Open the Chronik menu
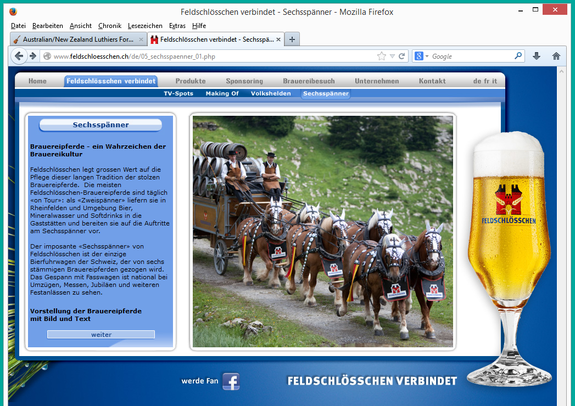 (110, 26)
